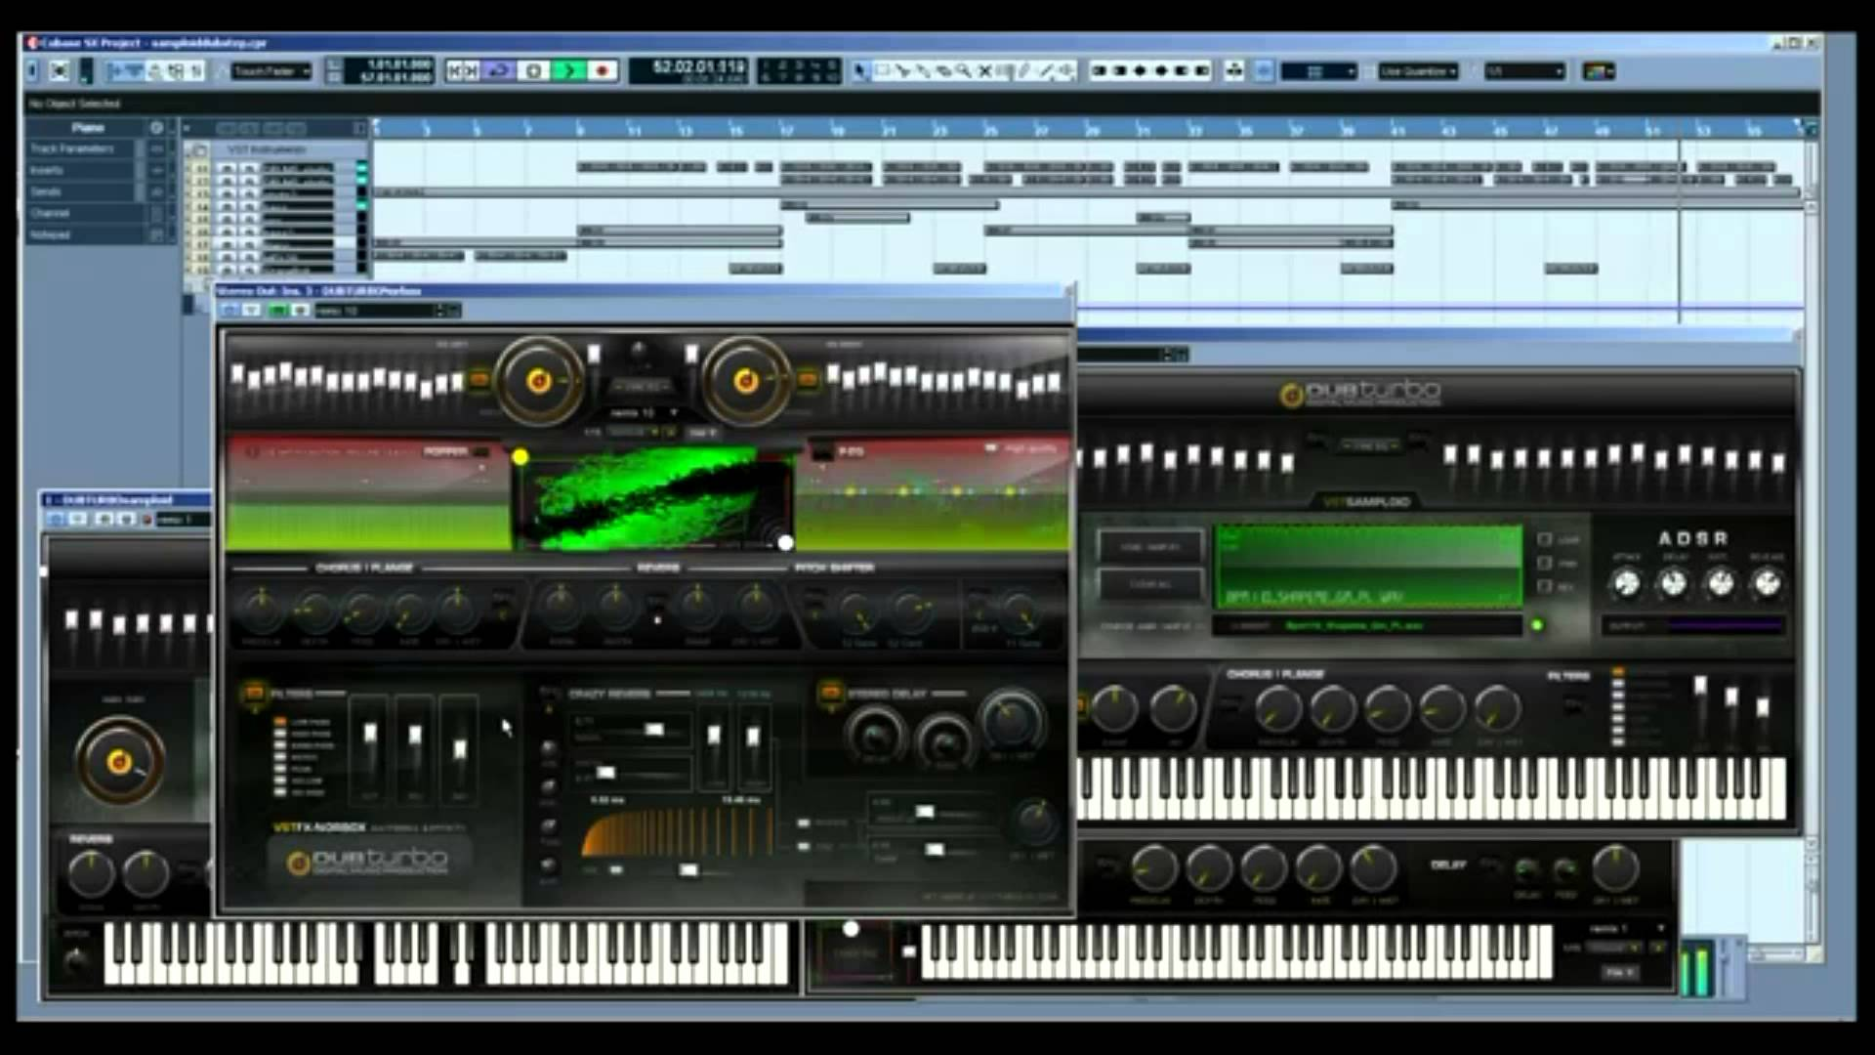
Task: Open the Use Quantize dropdown
Action: pyautogui.click(x=1419, y=71)
